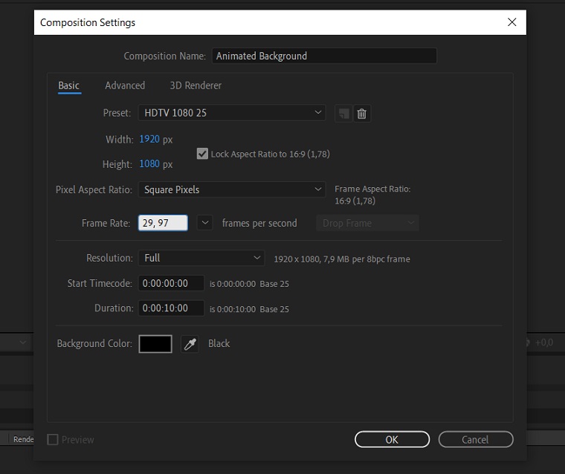Click the Width value 1920
Screen dimensions: 565x474
[149, 139]
